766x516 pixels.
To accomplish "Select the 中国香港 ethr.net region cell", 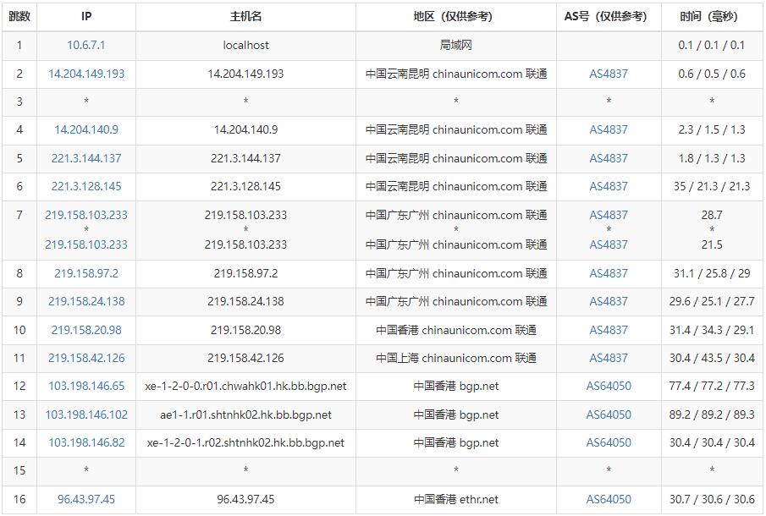I will click(x=455, y=499).
